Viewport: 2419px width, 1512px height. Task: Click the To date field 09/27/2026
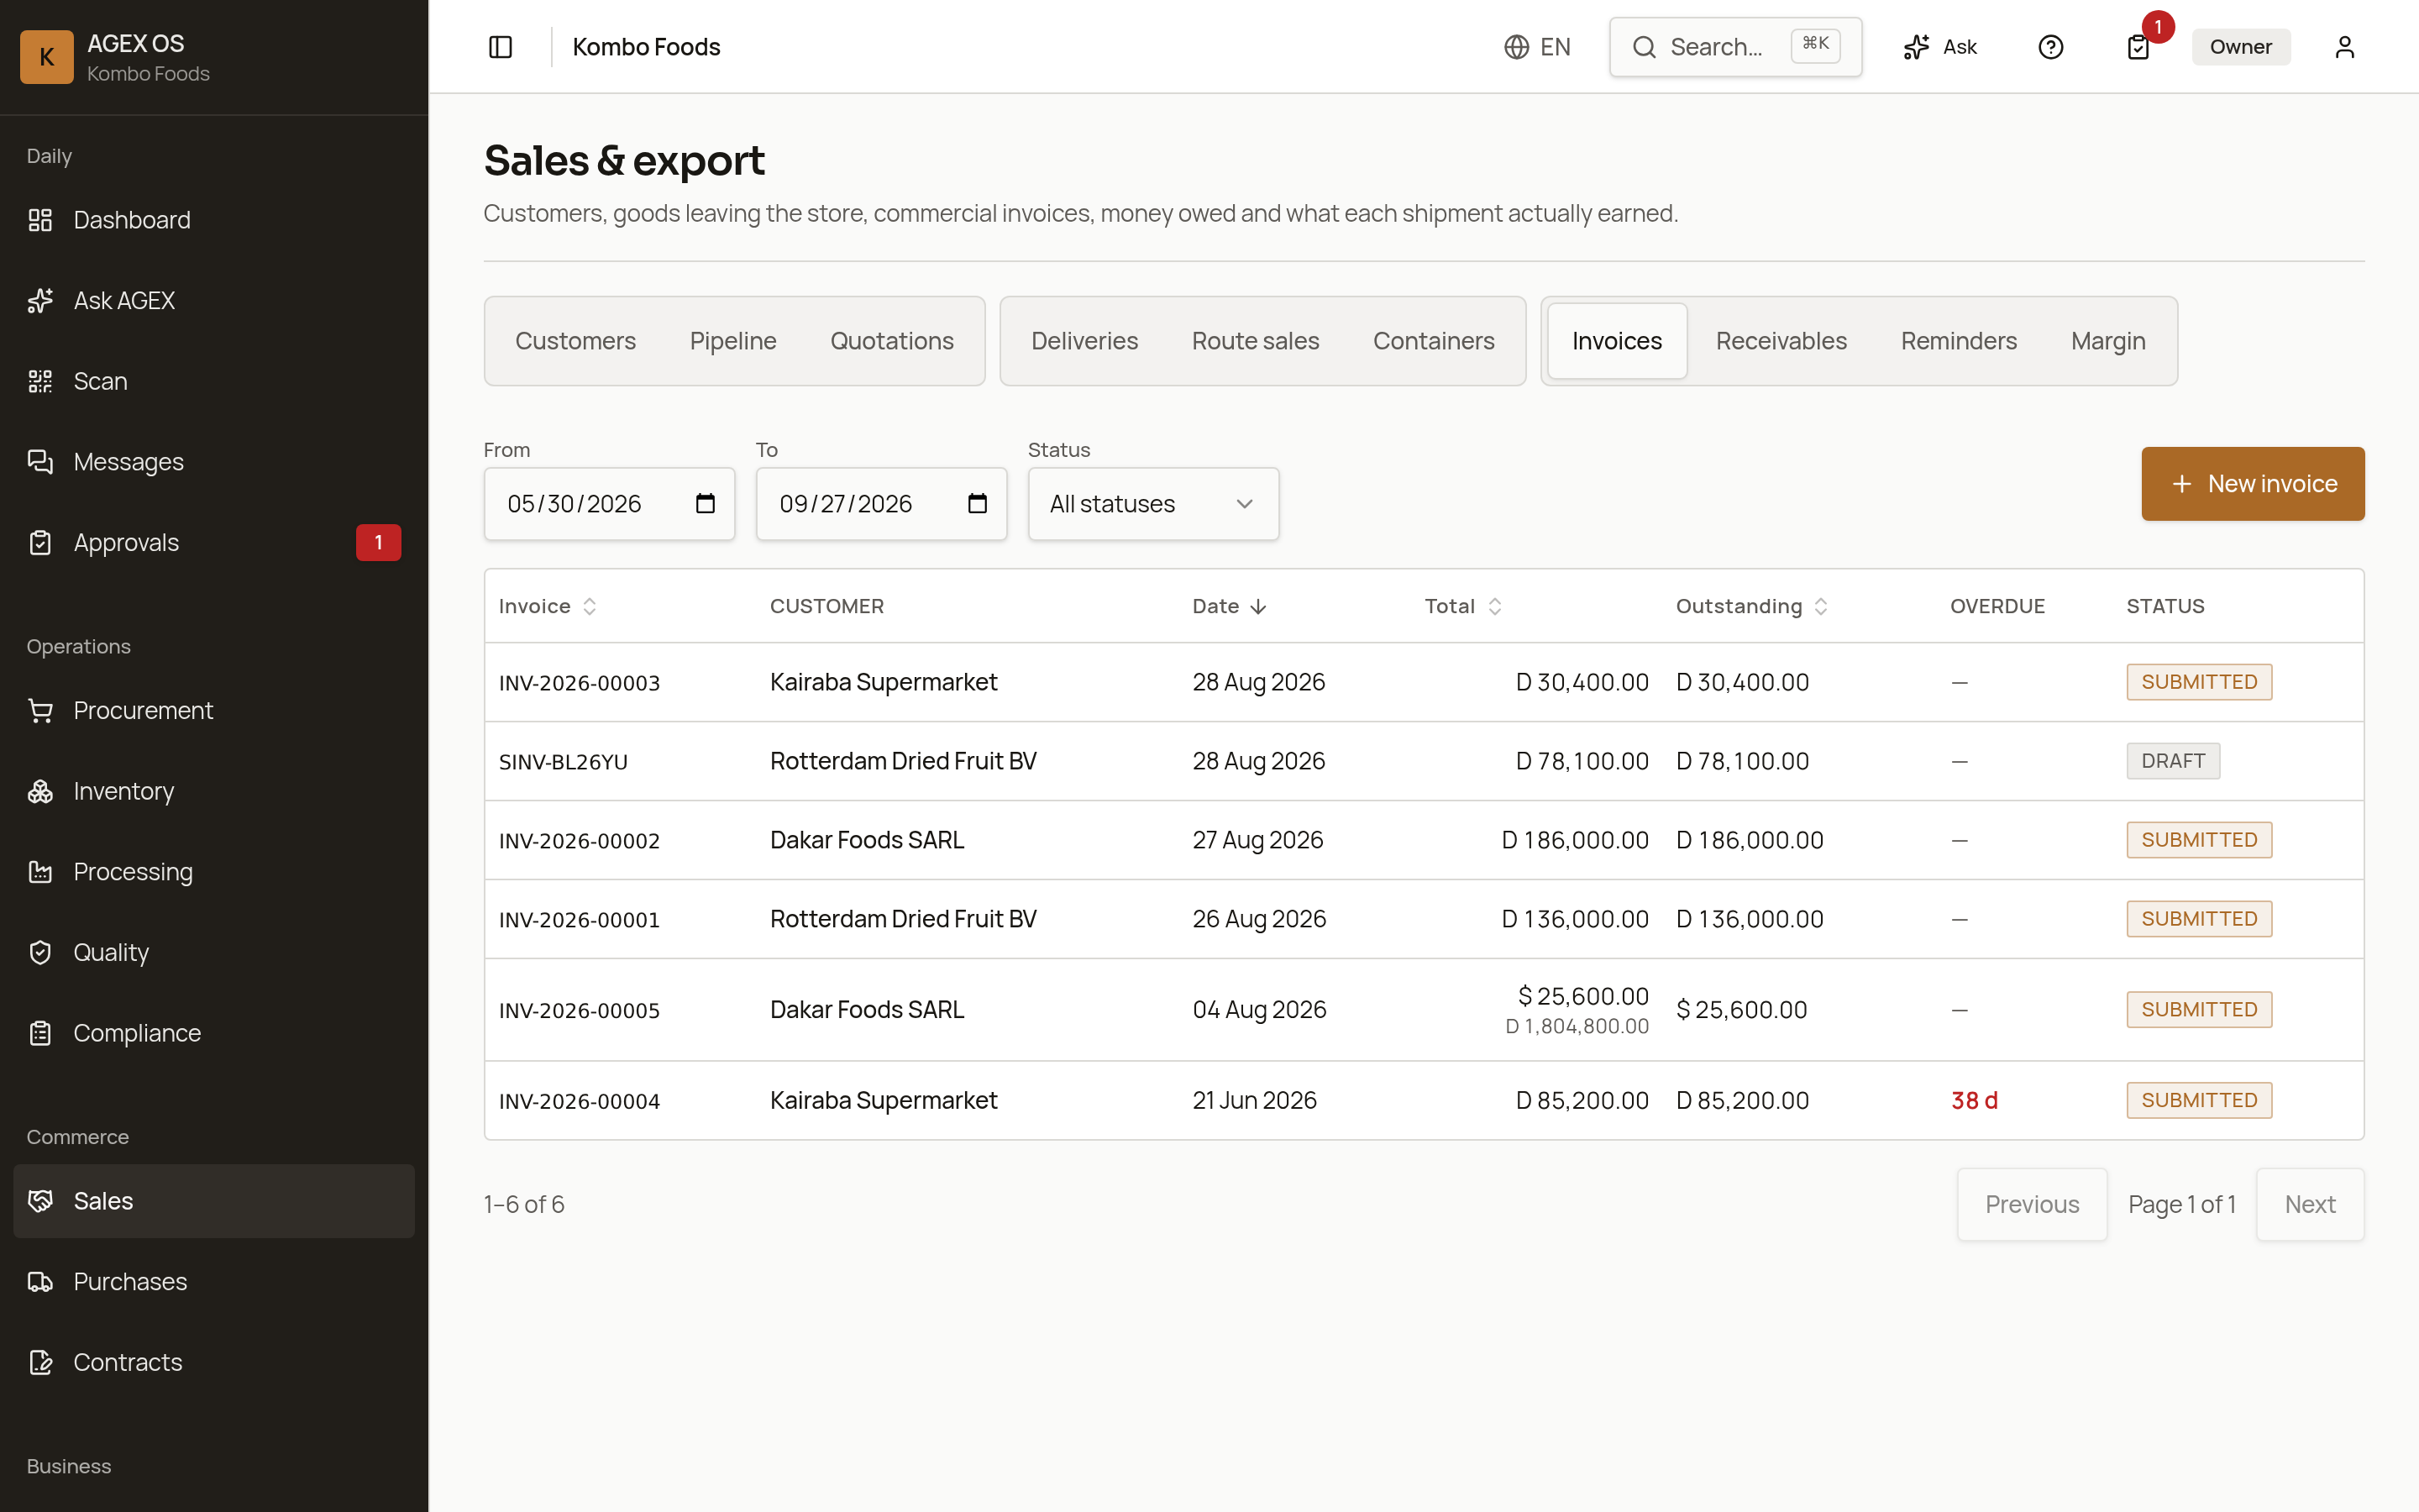[x=880, y=504]
